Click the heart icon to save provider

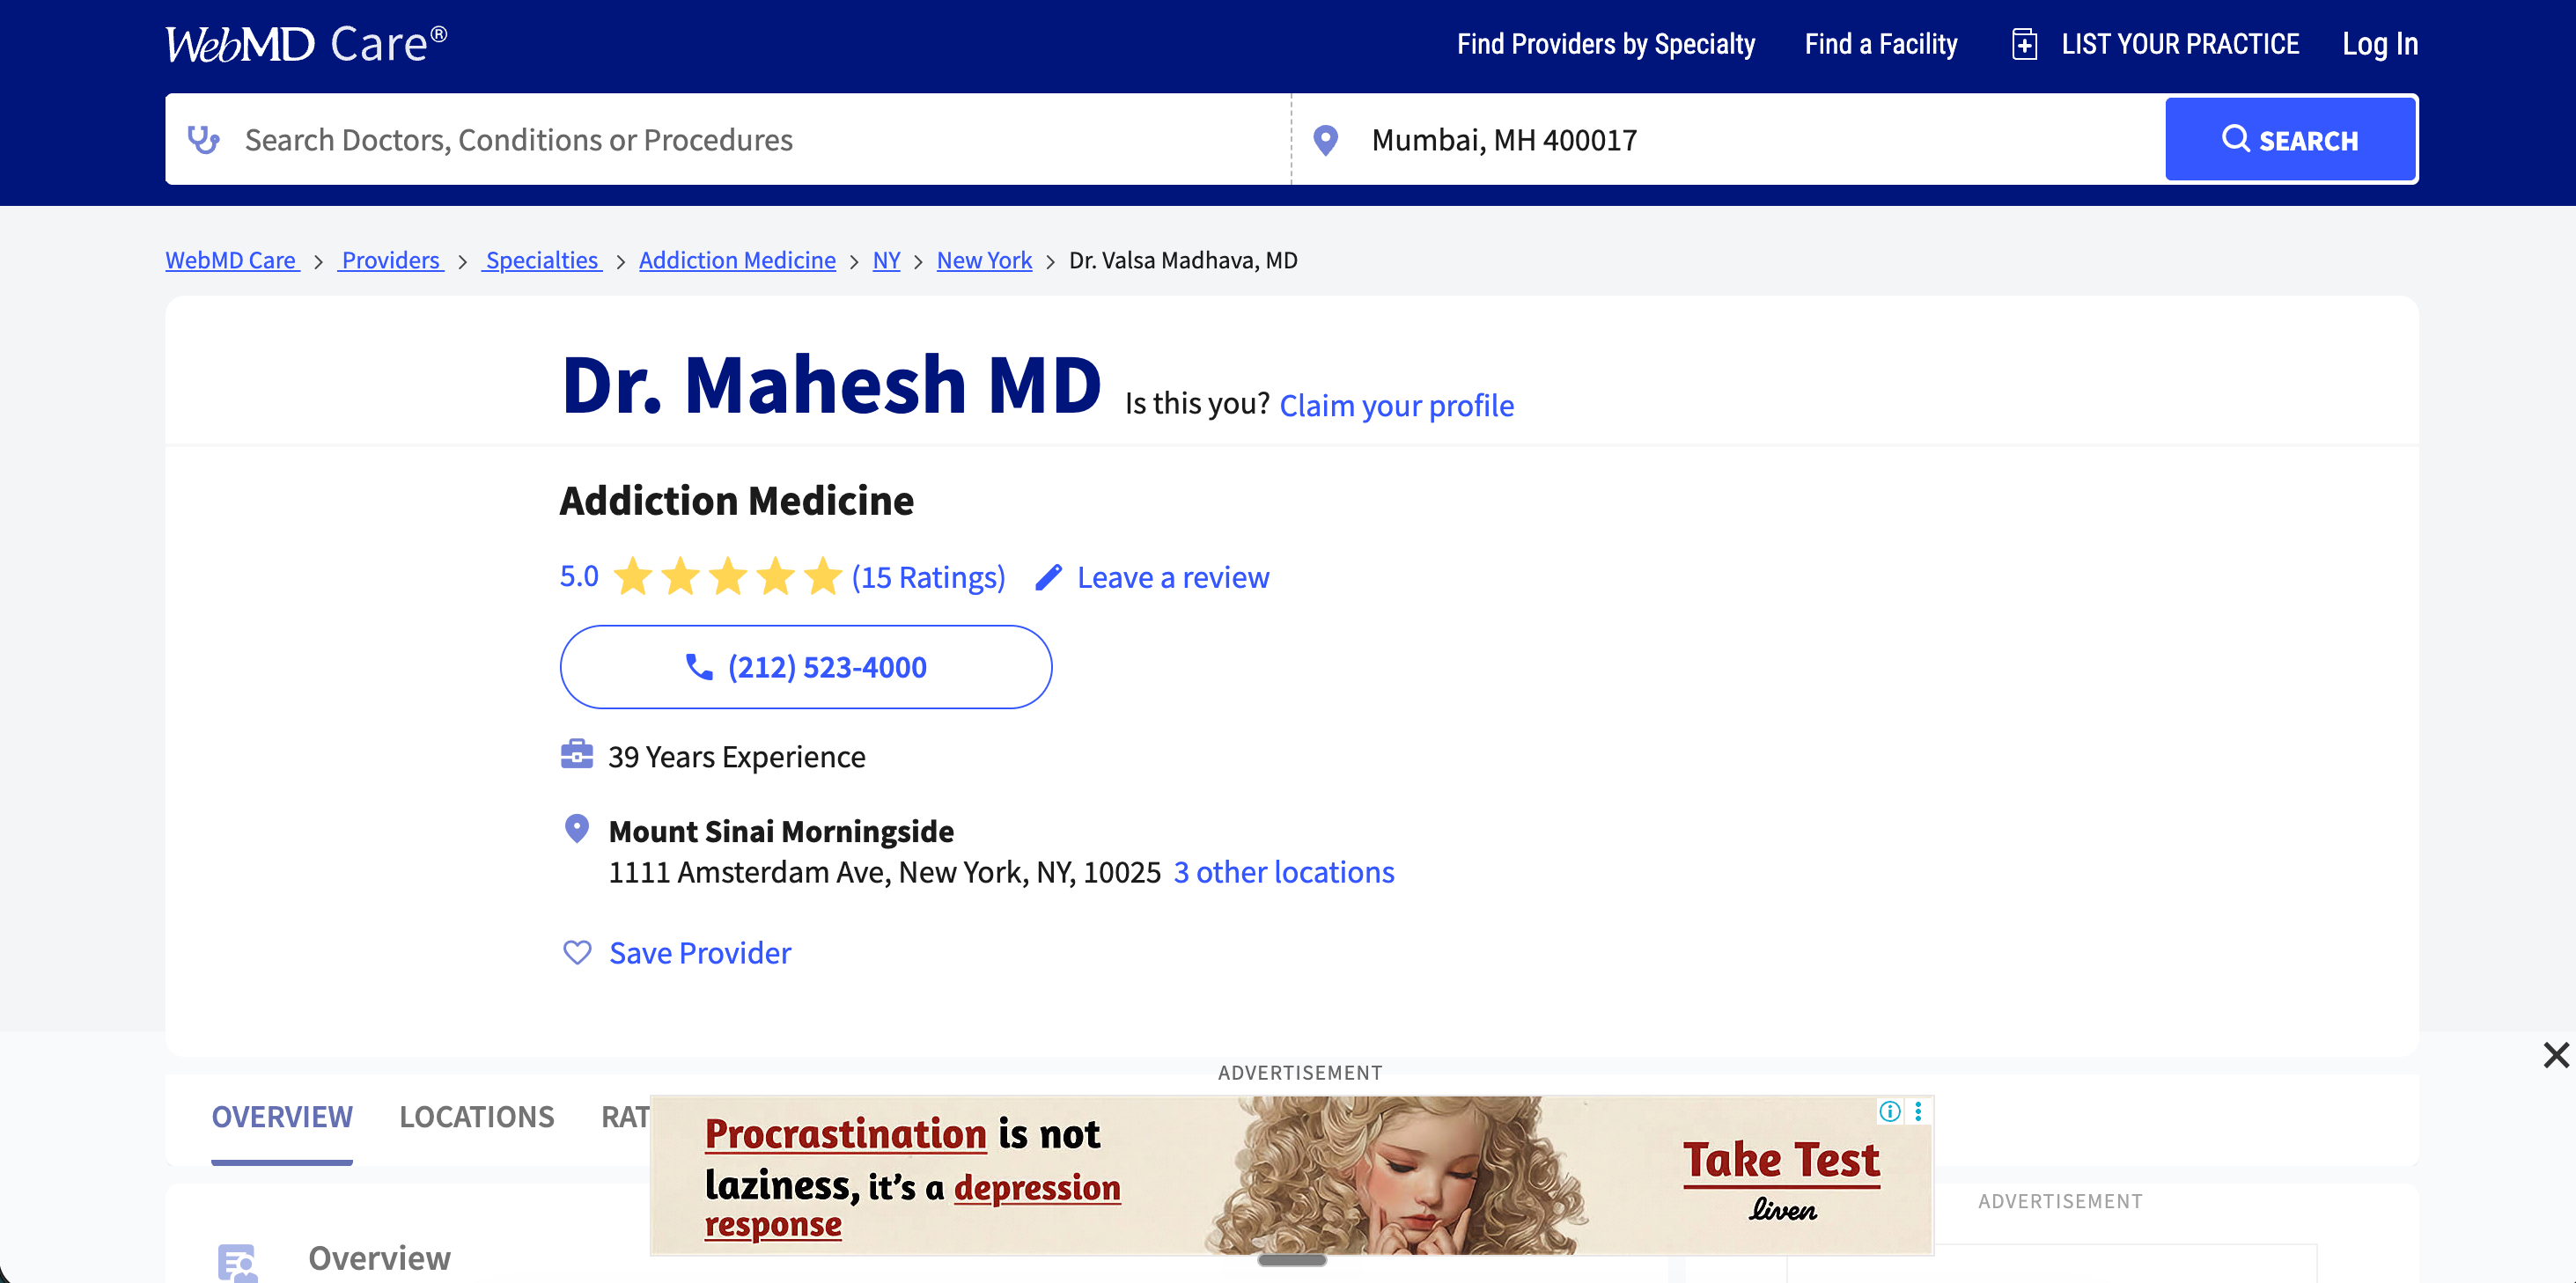(577, 952)
